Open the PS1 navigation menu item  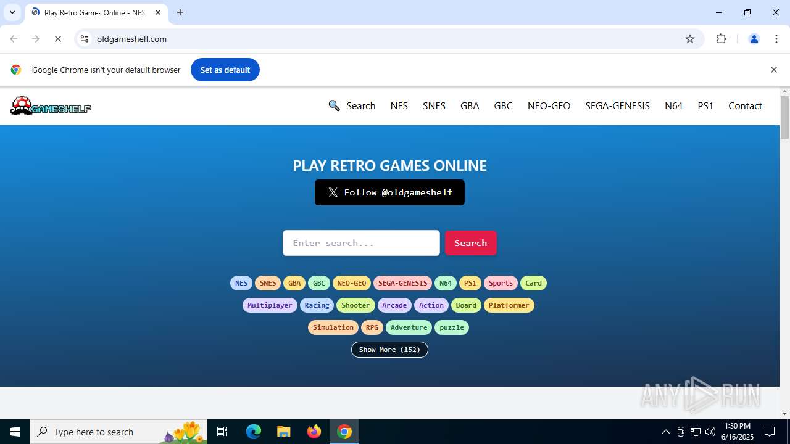coord(705,105)
